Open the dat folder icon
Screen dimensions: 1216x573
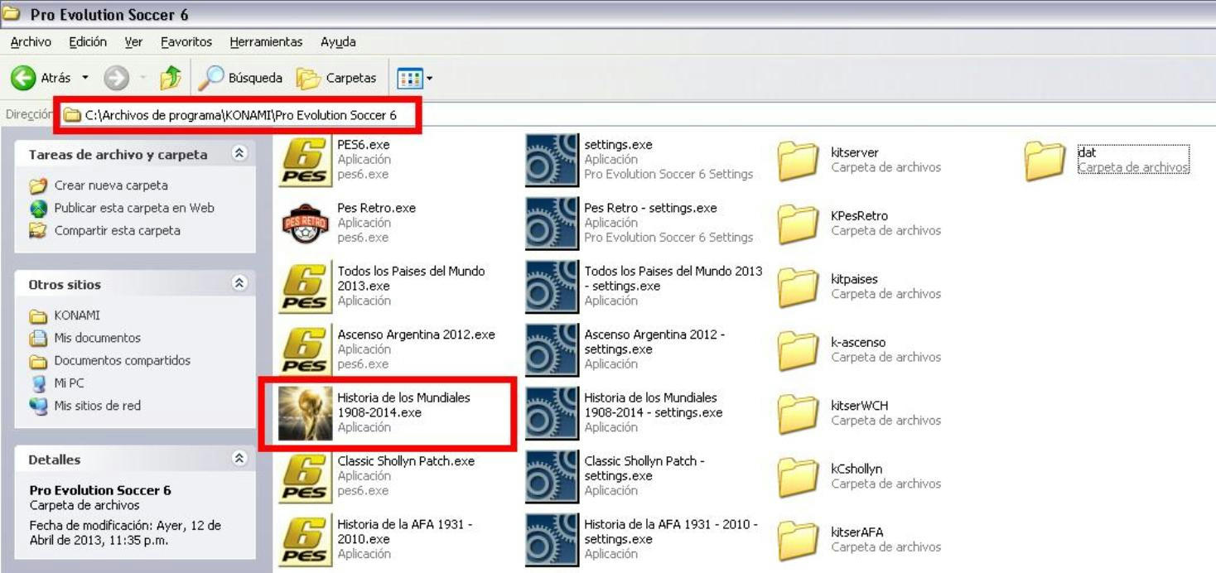tap(1045, 160)
